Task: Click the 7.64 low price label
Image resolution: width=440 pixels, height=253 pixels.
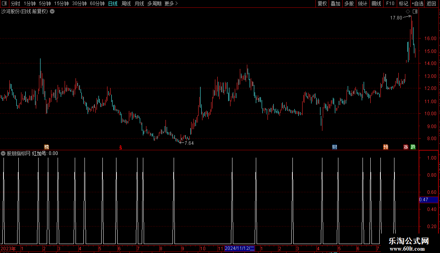Action: point(189,143)
